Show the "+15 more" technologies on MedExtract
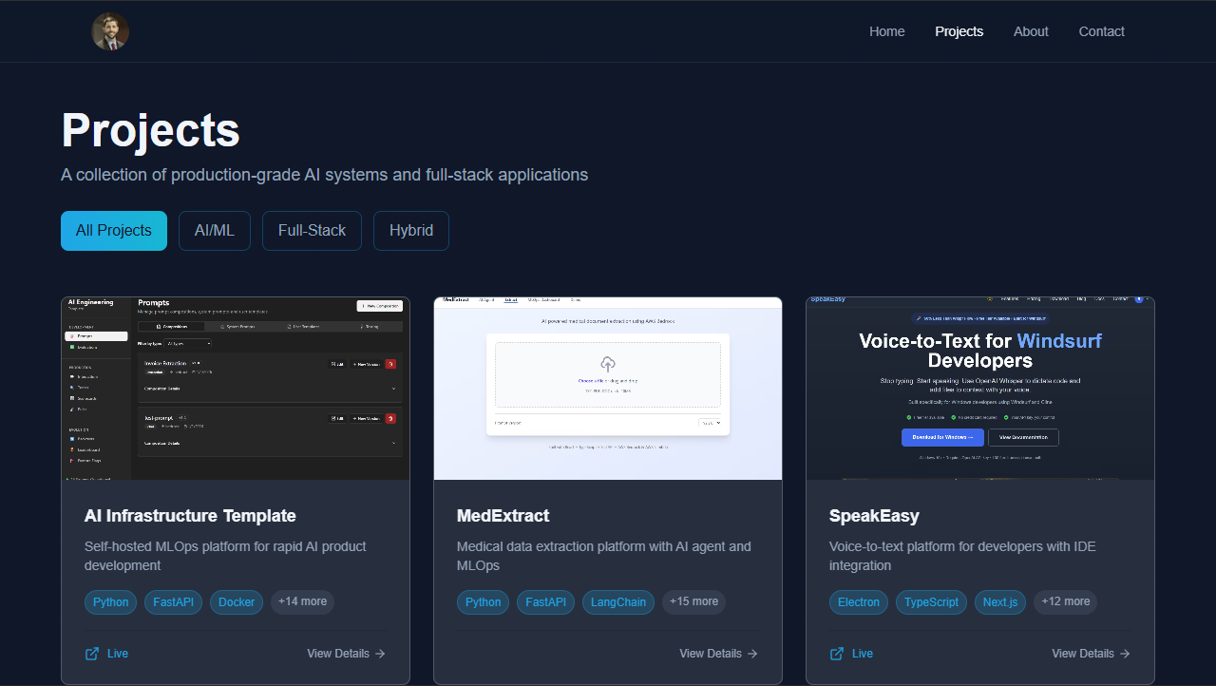The height and width of the screenshot is (686, 1216). coord(693,601)
